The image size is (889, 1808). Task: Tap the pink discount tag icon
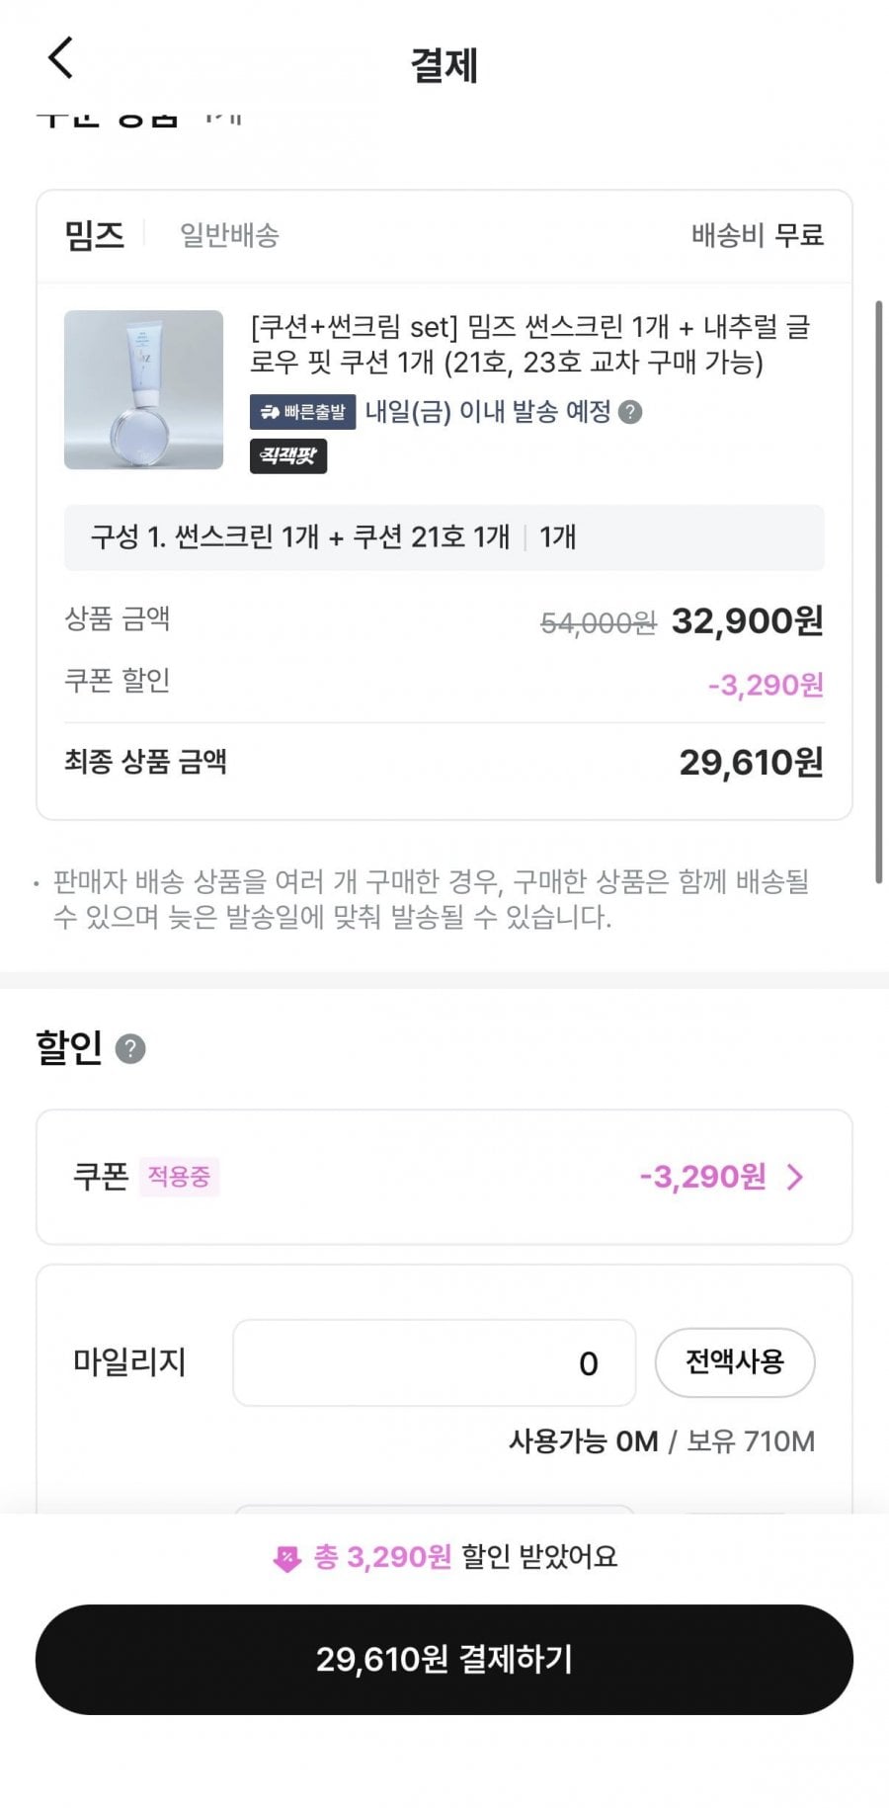[x=286, y=1559]
